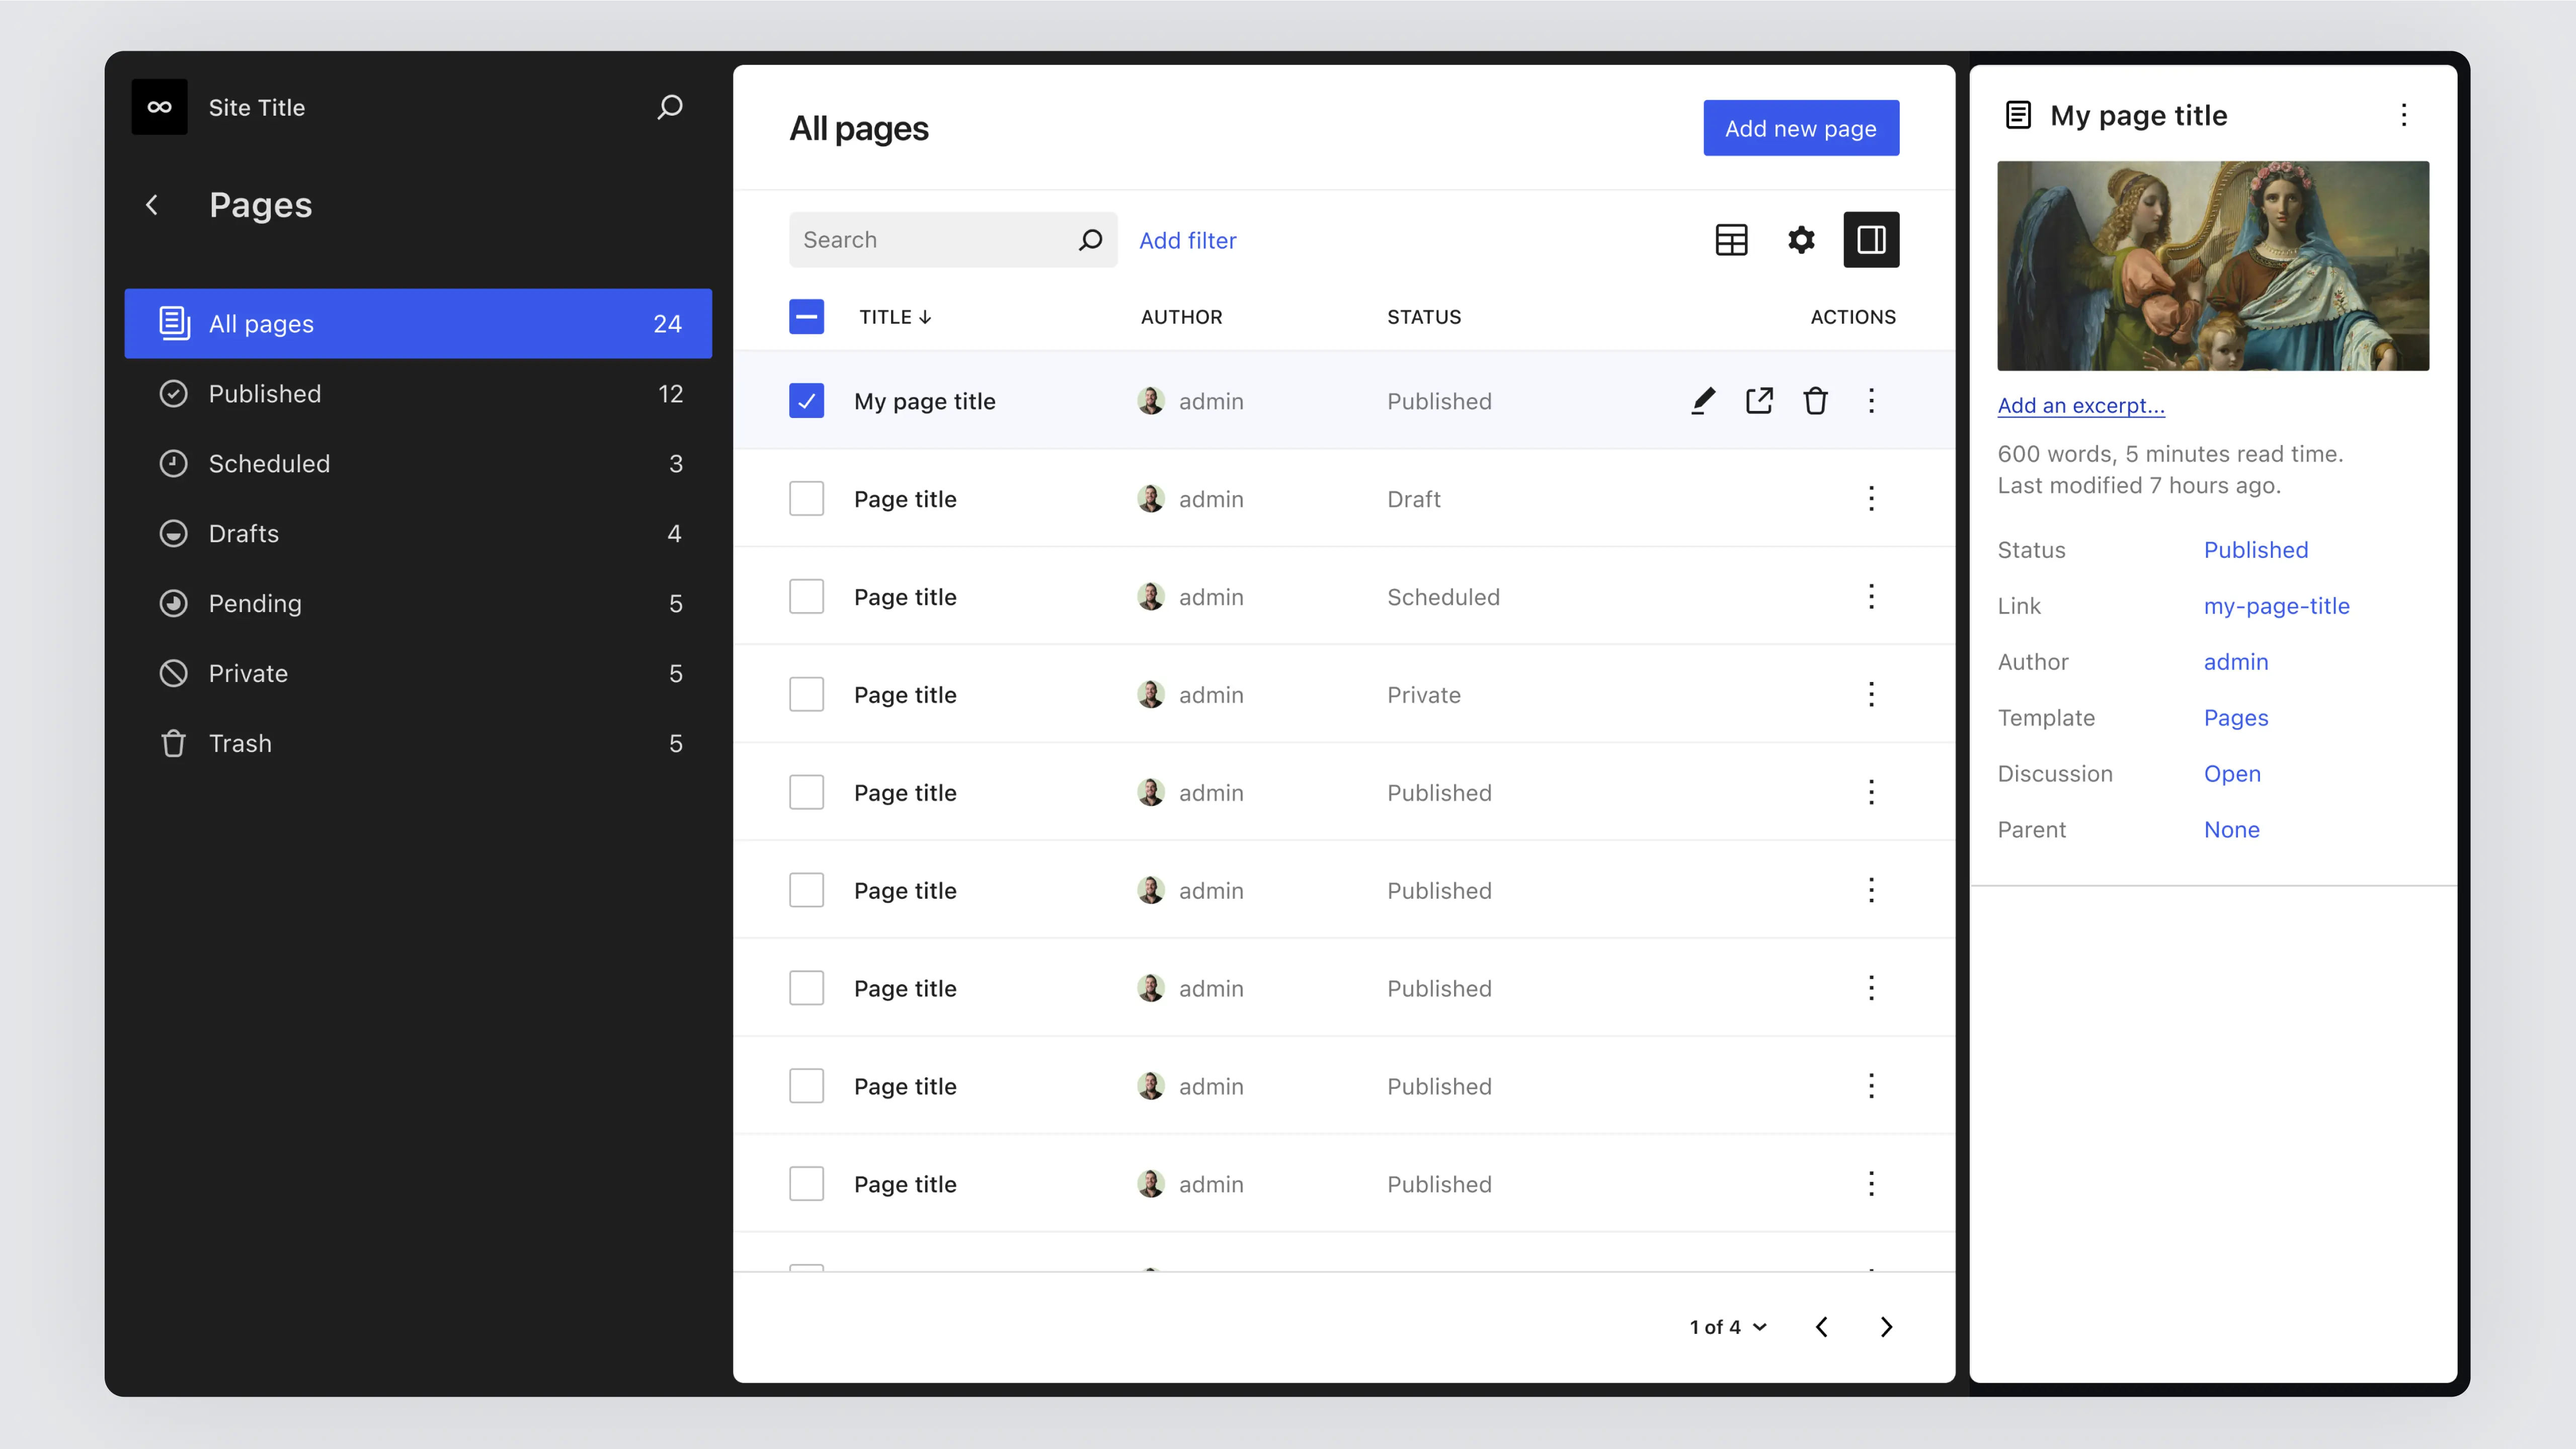2576x1449 pixels.
Task: Click the Add new page button
Action: coord(1800,128)
